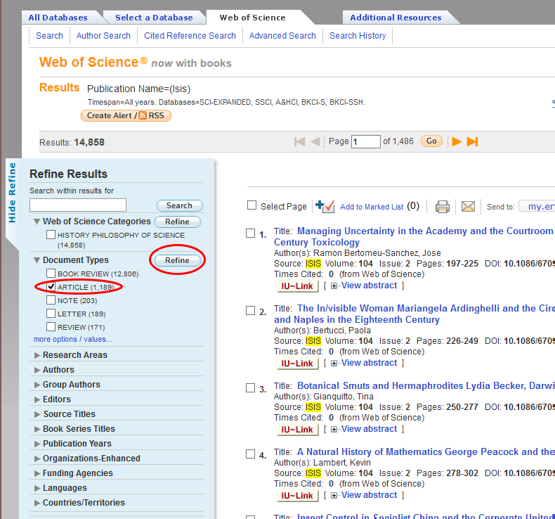Check the Note document type

(51, 300)
